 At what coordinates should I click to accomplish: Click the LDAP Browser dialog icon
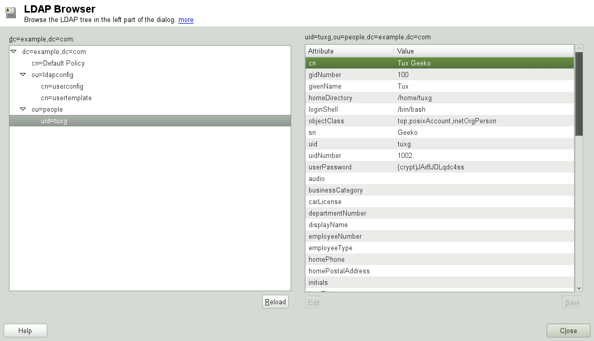(10, 13)
